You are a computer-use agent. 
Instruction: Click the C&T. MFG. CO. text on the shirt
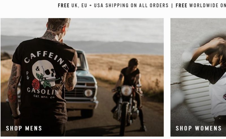[x=44, y=97]
